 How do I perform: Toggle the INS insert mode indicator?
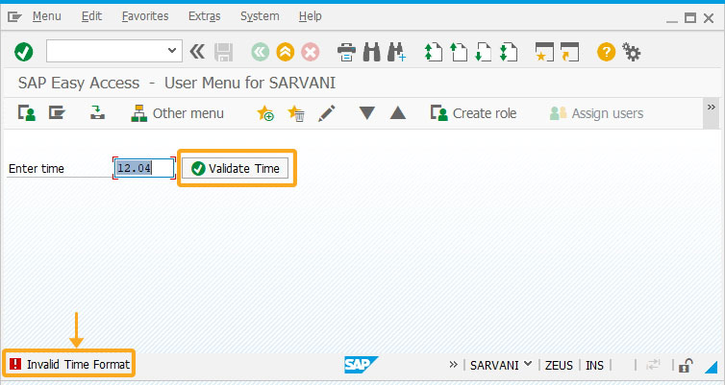pos(594,365)
